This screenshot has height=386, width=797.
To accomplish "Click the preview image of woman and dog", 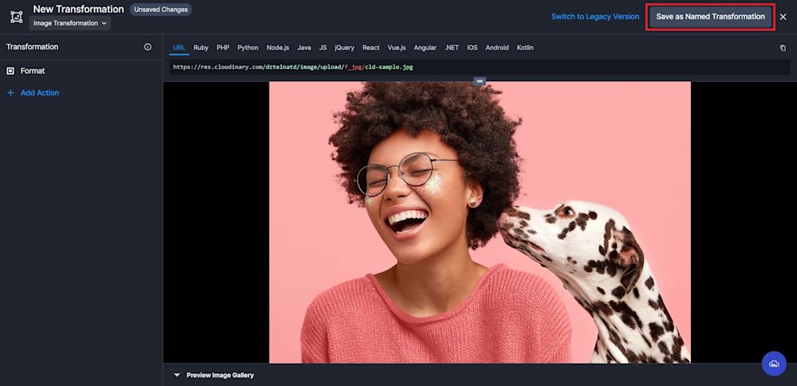I will pyautogui.click(x=480, y=222).
